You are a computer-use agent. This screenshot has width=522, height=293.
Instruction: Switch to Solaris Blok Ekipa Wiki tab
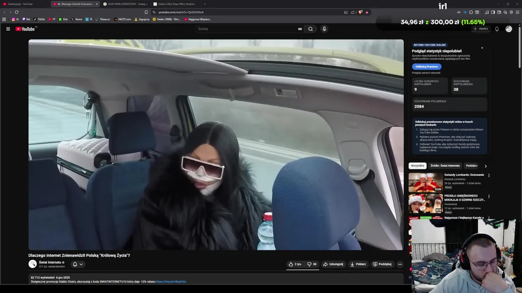(175, 4)
